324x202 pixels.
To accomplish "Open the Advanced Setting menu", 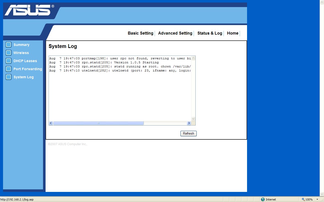I will click(175, 33).
